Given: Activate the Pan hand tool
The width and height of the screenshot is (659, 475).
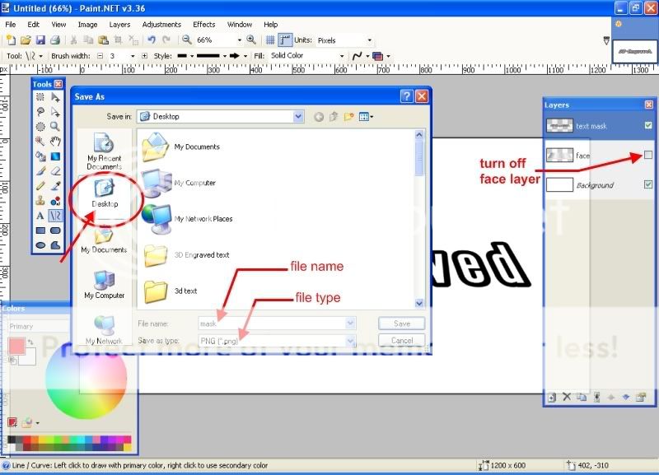Looking at the screenshot, I should pos(55,142).
